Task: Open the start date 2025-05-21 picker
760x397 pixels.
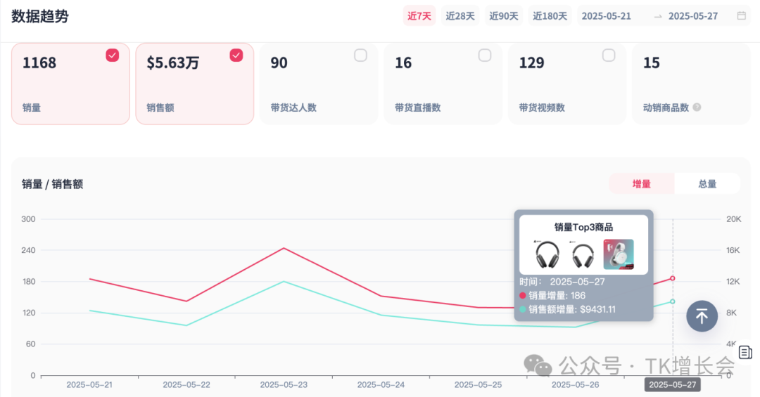Action: [x=606, y=15]
